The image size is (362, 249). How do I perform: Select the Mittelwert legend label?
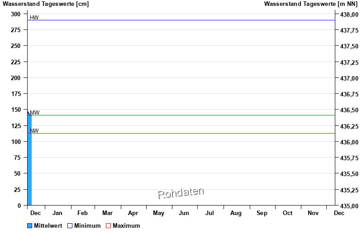click(48, 226)
